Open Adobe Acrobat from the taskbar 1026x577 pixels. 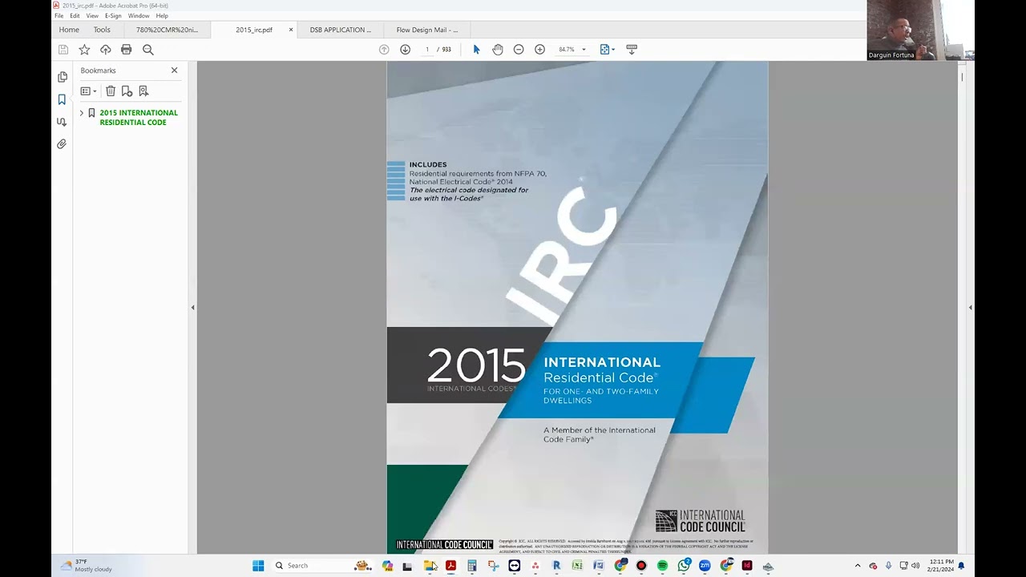point(450,566)
